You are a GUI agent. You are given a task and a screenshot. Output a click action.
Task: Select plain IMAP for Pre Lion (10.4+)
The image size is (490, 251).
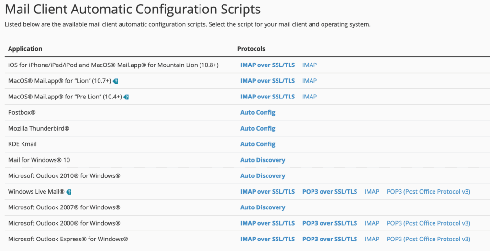point(309,97)
